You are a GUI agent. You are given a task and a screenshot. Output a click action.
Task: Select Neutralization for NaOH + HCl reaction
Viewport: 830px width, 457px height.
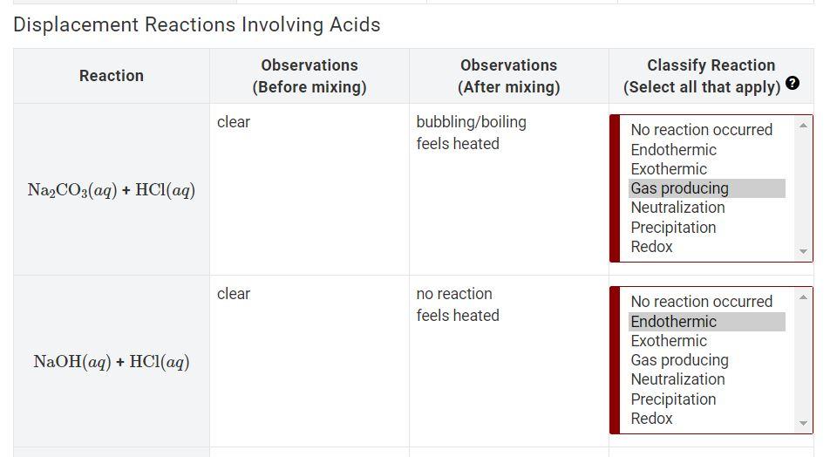707,379
